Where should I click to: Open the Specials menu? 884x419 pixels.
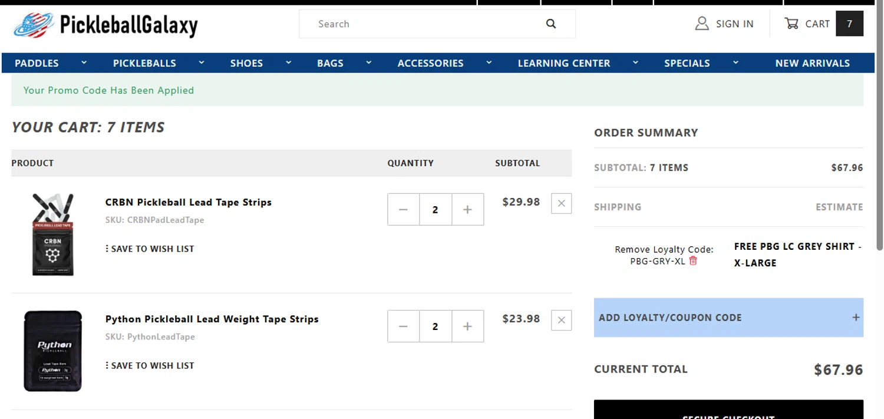[x=687, y=63]
